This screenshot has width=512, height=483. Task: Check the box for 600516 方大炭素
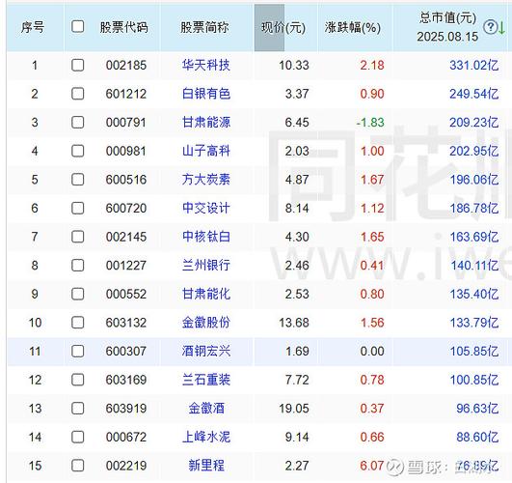(x=78, y=180)
